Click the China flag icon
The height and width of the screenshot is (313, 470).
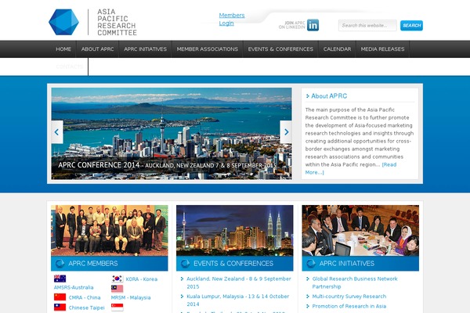pyautogui.click(x=60, y=297)
